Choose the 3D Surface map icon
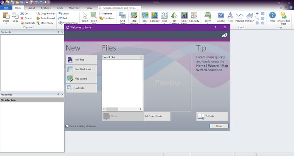This screenshot has height=156, width=294. tap(174, 16)
